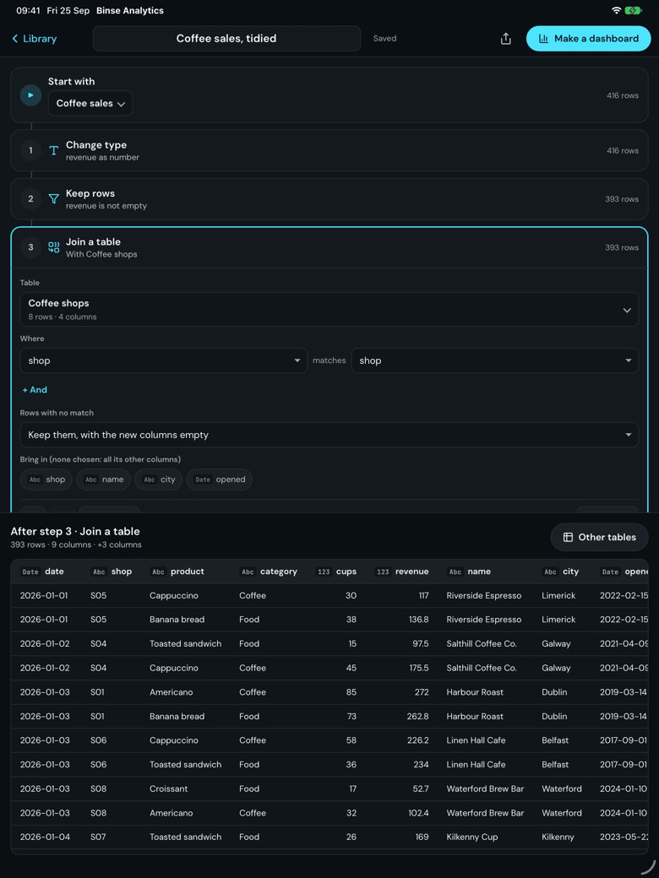This screenshot has width=659, height=878.
Task: Collapse step 3 Join a table header
Action: click(329, 247)
